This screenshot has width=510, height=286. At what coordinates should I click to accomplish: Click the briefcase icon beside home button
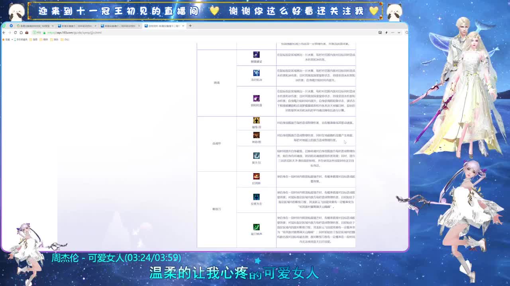27,33
